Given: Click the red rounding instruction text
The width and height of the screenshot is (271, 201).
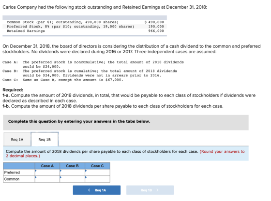Looking at the screenshot, I should point(125,154).
